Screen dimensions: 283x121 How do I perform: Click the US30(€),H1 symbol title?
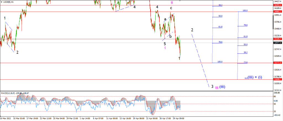click(x=8, y=2)
